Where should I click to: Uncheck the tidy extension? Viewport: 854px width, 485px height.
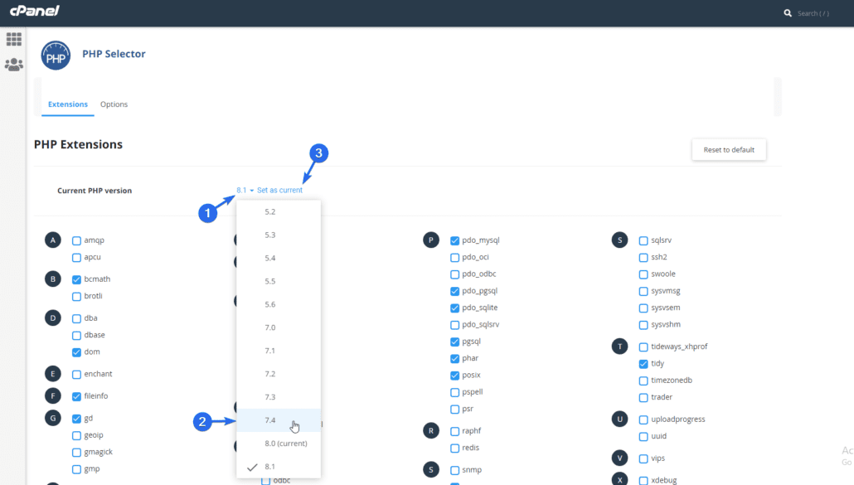click(643, 364)
